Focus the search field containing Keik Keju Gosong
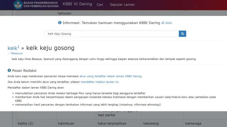The width and height of the screenshot is (227, 127). pos(111,34)
